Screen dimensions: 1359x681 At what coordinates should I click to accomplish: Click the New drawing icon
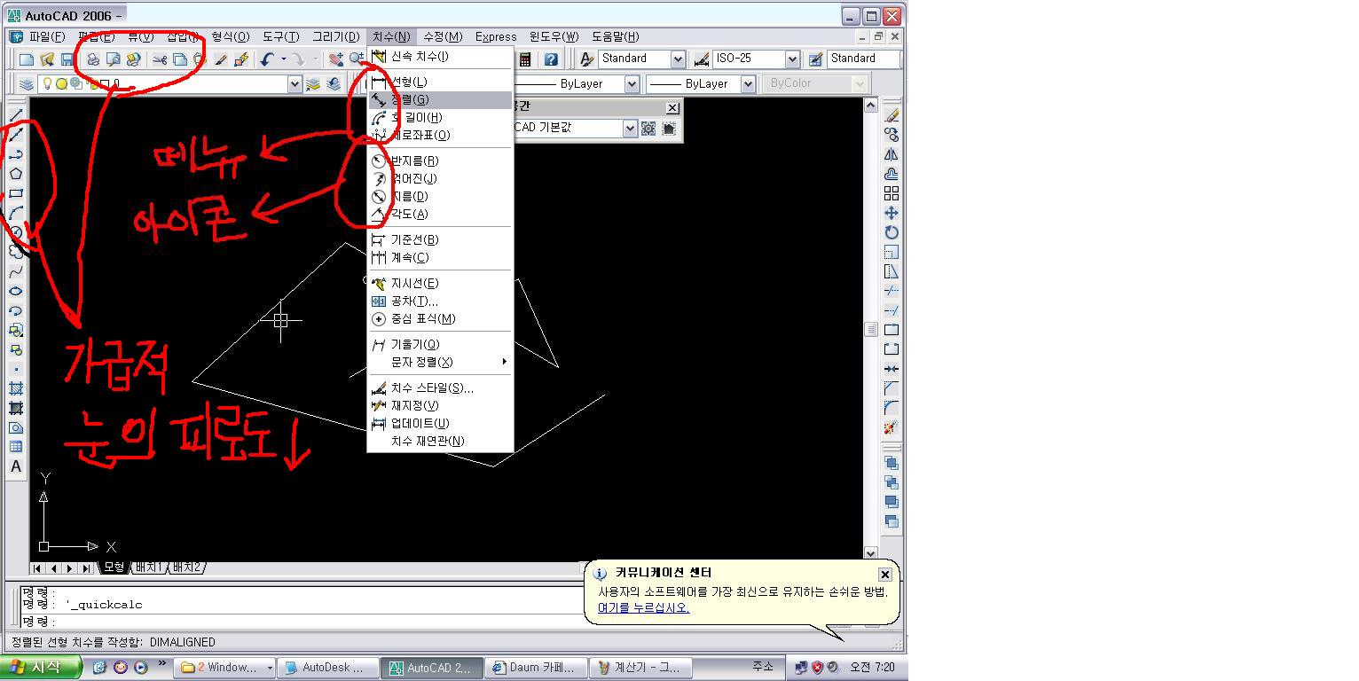(27, 59)
